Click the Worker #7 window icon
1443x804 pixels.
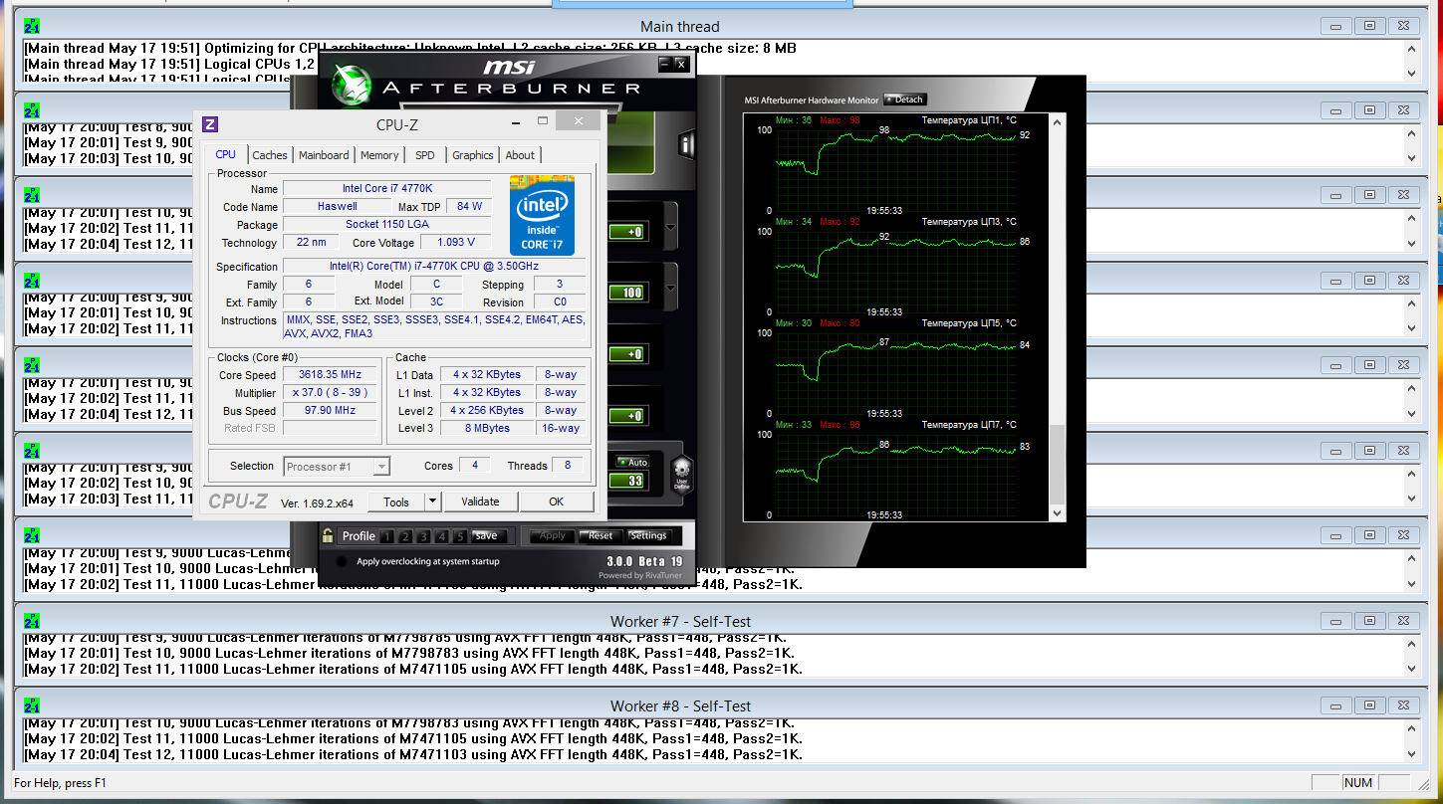click(32, 621)
